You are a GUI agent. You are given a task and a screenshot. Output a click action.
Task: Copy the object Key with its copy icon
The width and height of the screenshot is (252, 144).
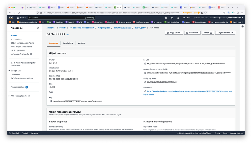tap(51, 101)
